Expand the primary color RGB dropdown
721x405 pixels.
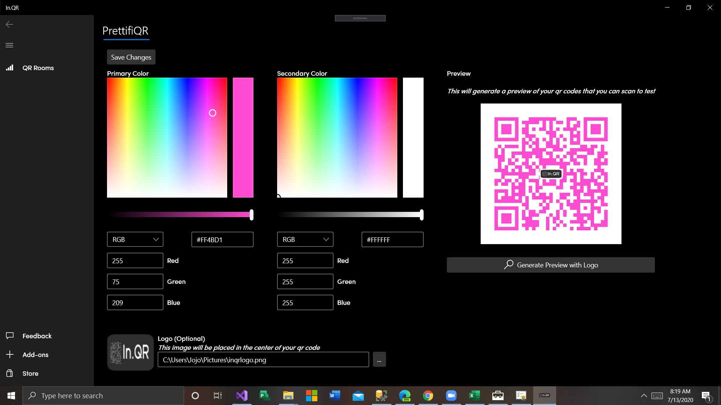pos(135,239)
